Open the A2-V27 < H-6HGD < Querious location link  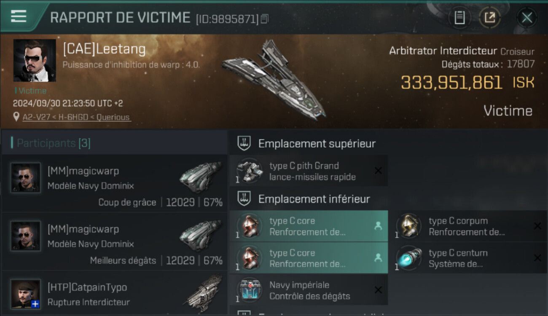pyautogui.click(x=76, y=117)
